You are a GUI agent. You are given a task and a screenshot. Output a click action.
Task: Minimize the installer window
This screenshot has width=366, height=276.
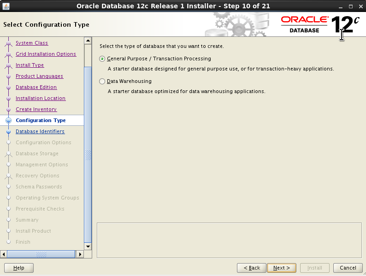(x=341, y=6)
